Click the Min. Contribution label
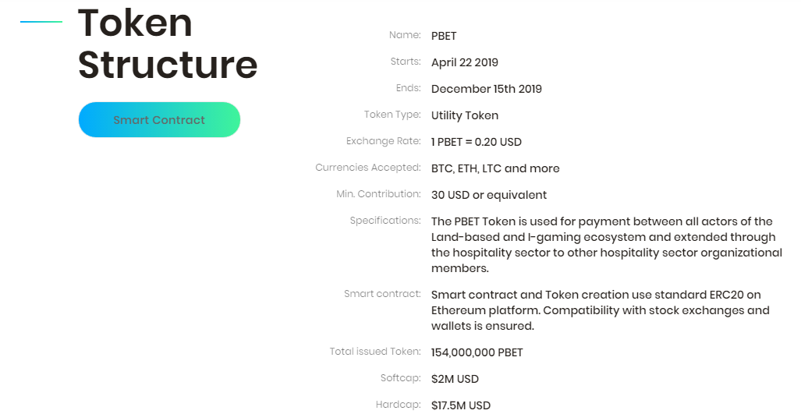The height and width of the screenshot is (414, 801). pos(378,194)
